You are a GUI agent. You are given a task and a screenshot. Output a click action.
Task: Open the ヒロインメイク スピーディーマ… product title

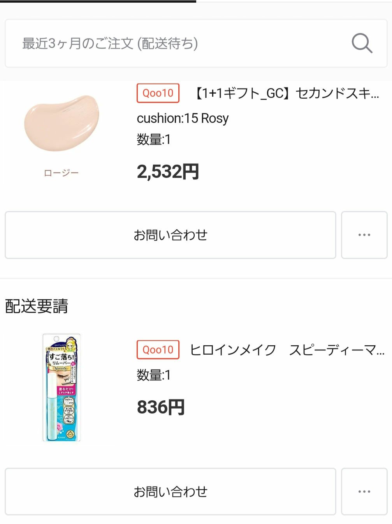(287, 350)
